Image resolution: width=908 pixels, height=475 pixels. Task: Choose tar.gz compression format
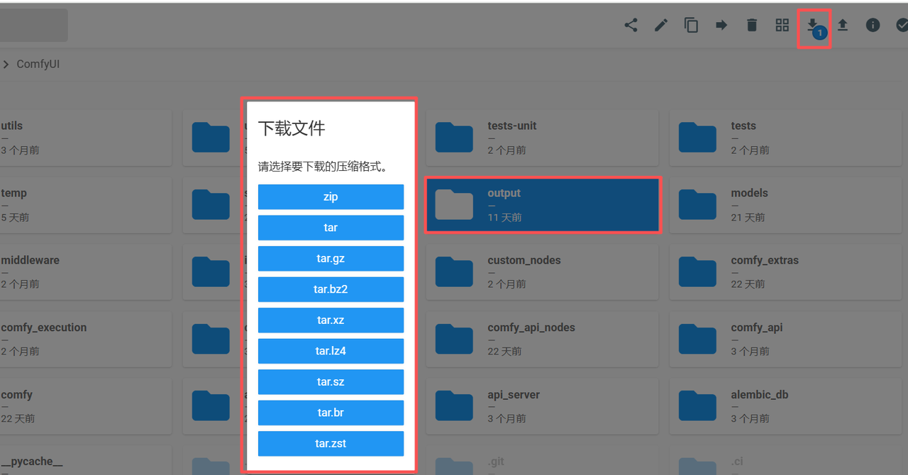tap(331, 259)
